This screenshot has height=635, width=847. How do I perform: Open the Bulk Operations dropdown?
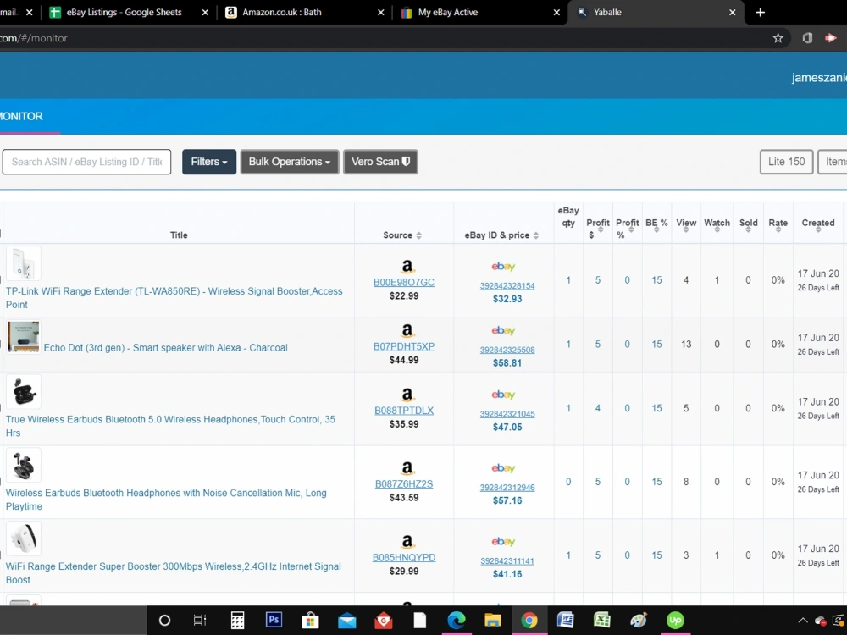[x=290, y=162]
